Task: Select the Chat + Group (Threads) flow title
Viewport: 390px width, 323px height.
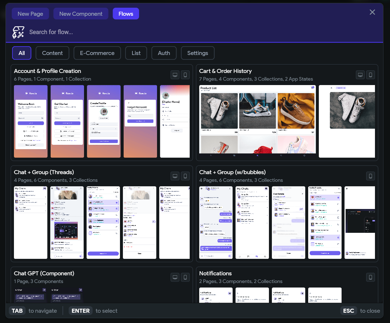Action: [44, 172]
